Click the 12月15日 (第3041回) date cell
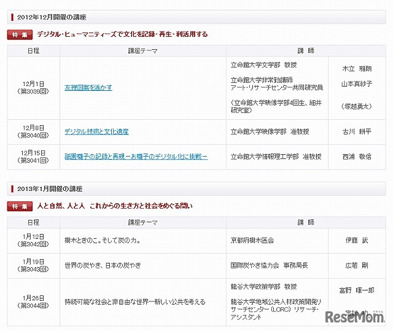Image resolution: width=393 pixels, height=331 pixels. (x=33, y=157)
